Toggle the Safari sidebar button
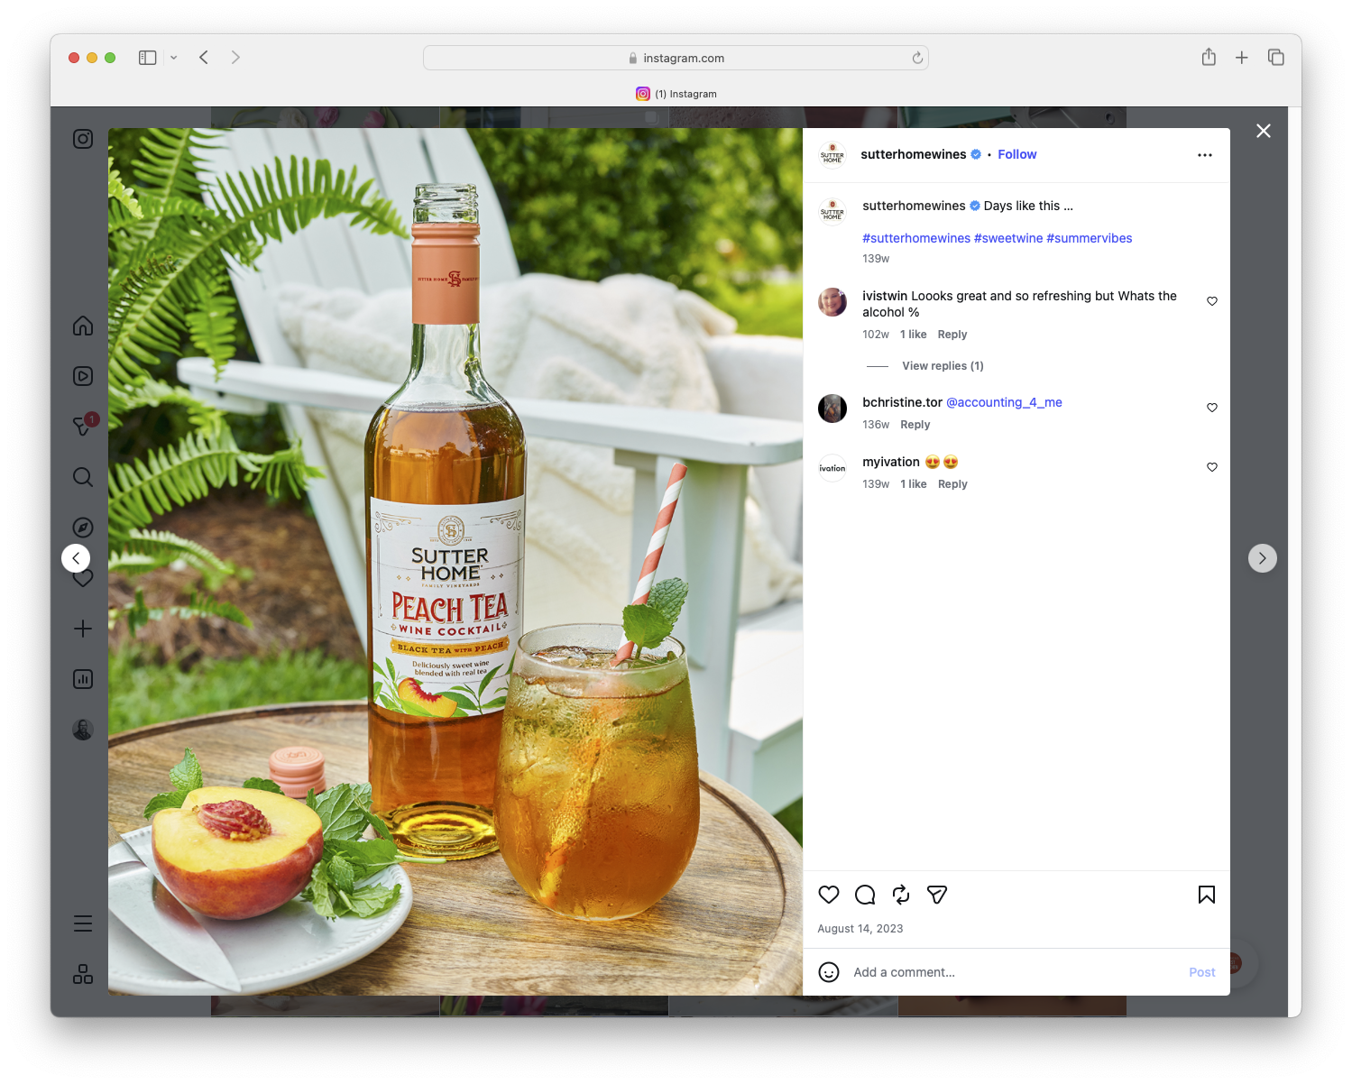This screenshot has height=1084, width=1352. (148, 58)
